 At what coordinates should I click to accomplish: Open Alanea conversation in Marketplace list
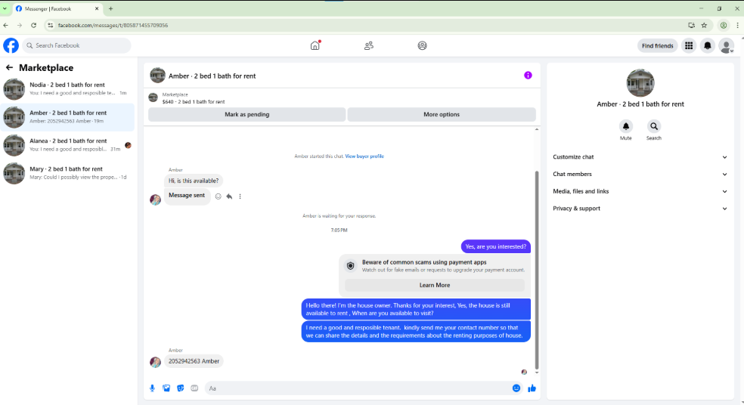tap(68, 144)
